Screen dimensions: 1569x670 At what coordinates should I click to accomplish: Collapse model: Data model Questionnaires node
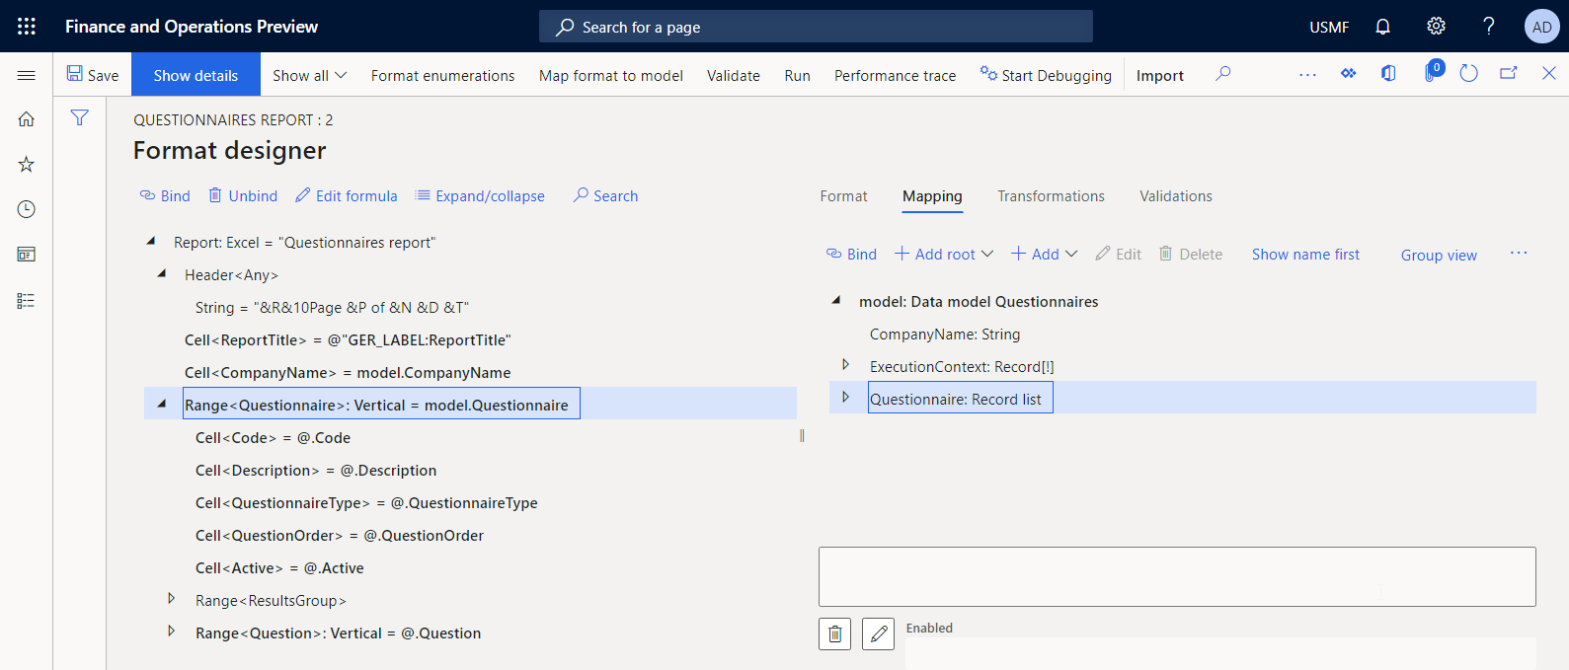(836, 300)
